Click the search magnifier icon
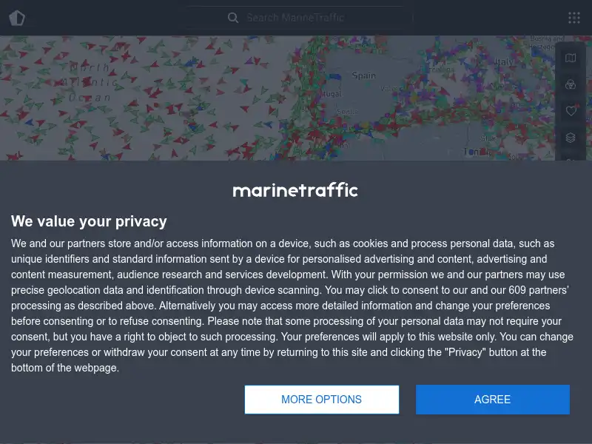Image resolution: width=592 pixels, height=444 pixels. click(233, 17)
